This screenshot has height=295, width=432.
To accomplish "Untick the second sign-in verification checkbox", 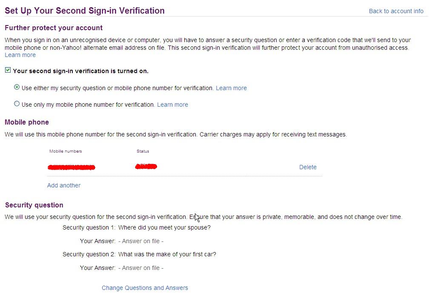I will coord(8,70).
